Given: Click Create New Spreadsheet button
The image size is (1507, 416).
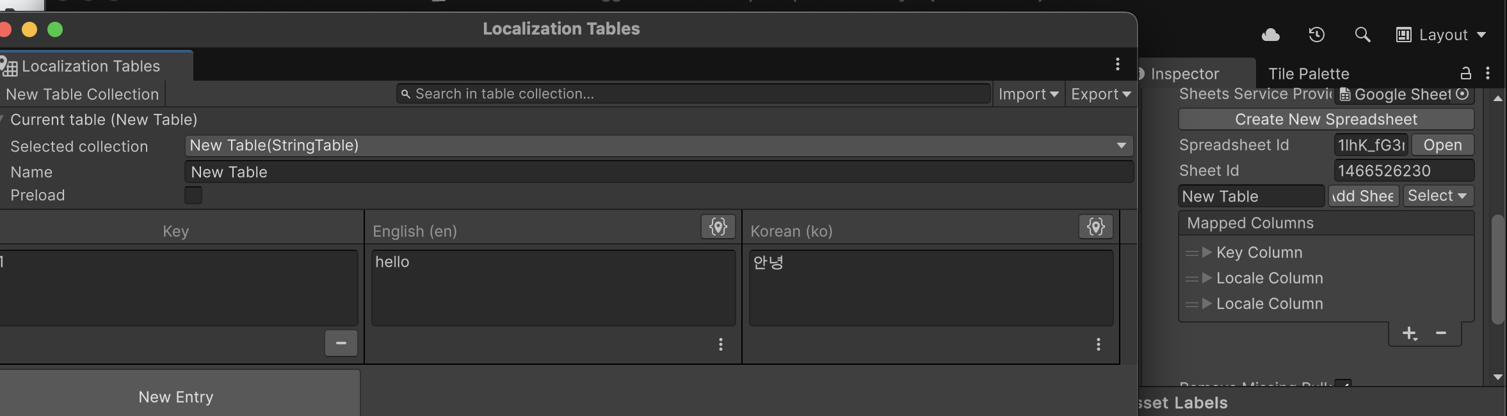Looking at the screenshot, I should point(1326,120).
